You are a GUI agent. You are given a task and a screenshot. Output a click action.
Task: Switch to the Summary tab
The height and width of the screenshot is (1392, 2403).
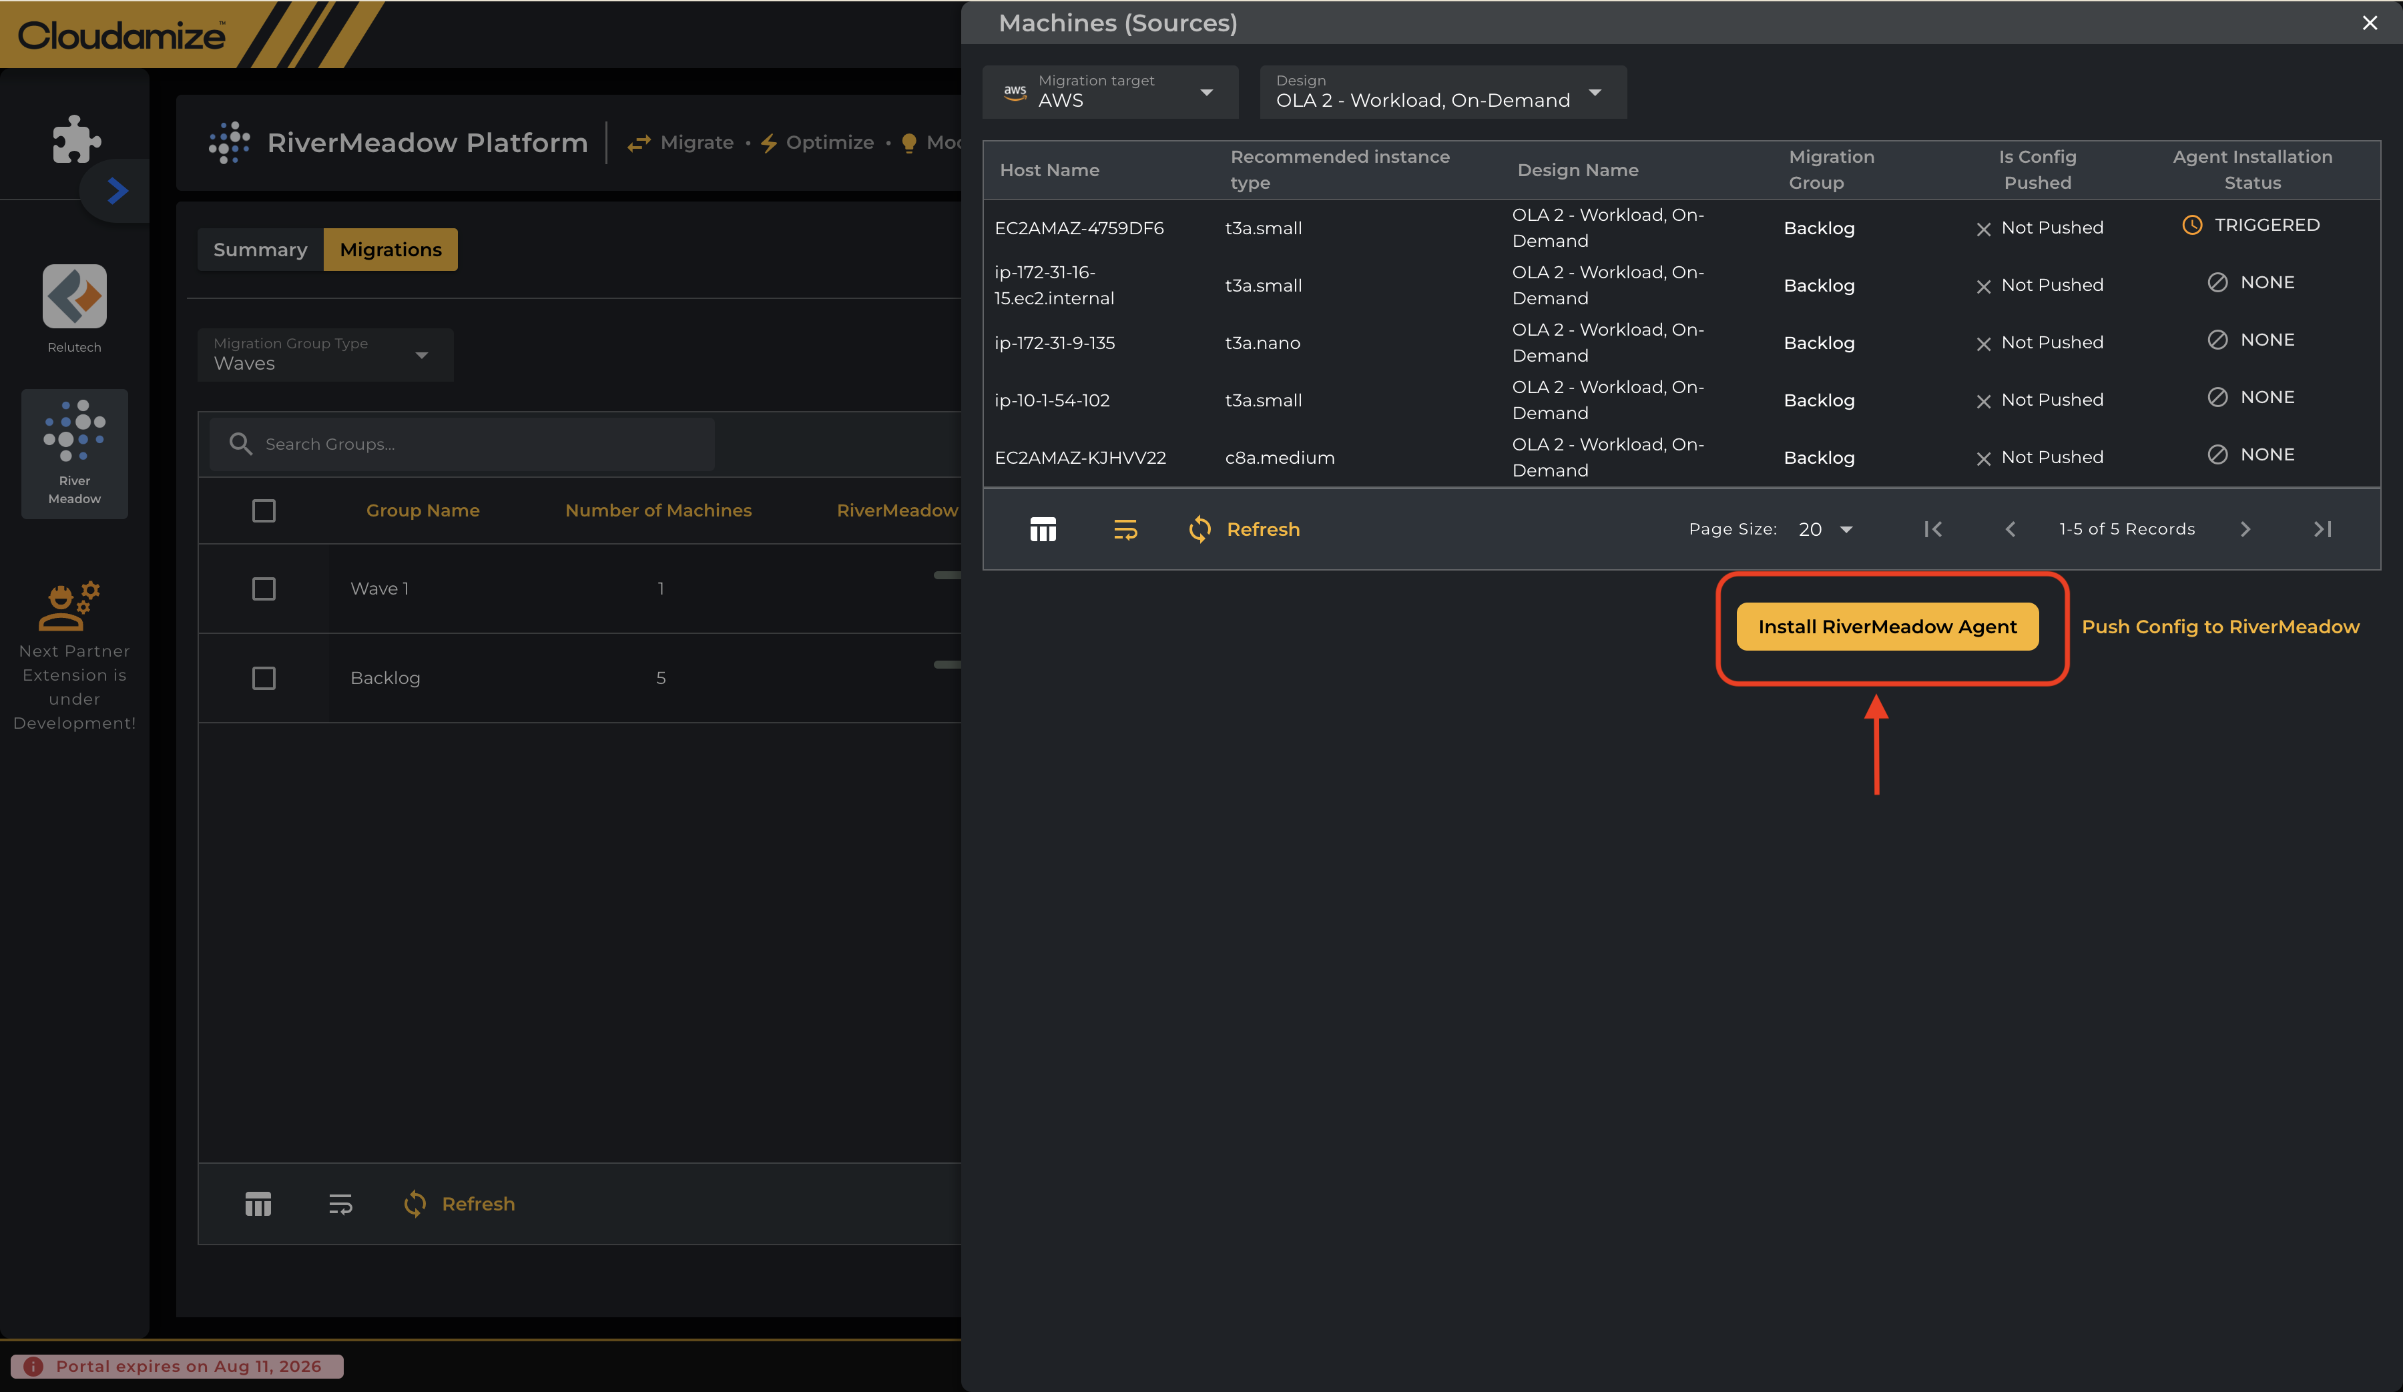coord(260,250)
